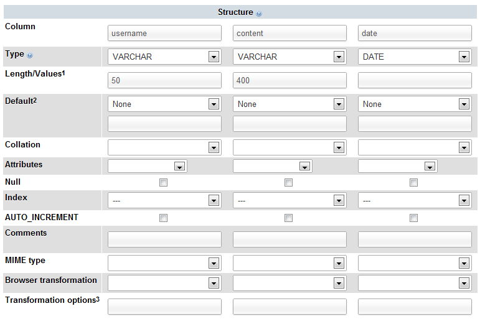This screenshot has width=485, height=324.
Task: Open the VARCHAR type dropdown for username
Action: point(164,57)
